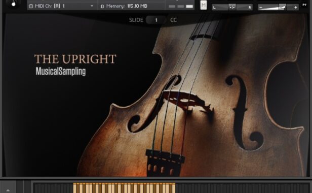The height and width of the screenshot is (193, 312).
Task: Adjust the L-R pan slider
Action: (232, 8)
